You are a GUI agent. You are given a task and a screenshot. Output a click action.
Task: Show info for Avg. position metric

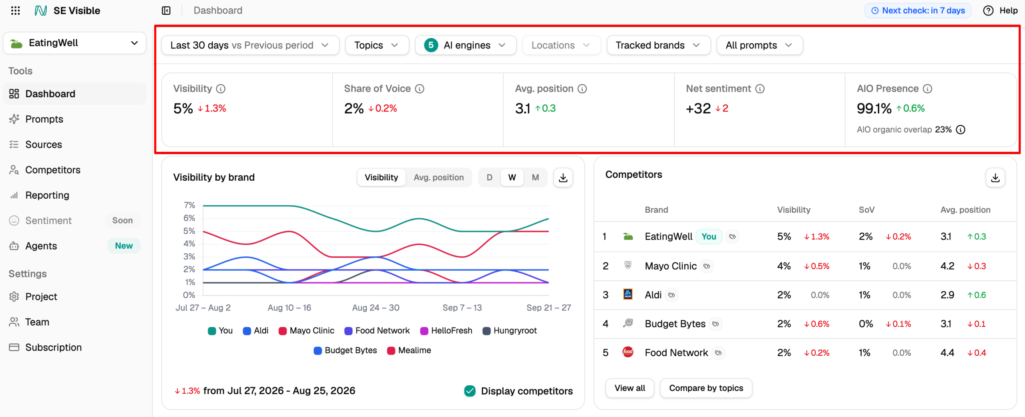click(x=582, y=89)
